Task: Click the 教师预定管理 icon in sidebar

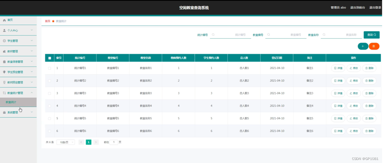Action: (x=4, y=82)
